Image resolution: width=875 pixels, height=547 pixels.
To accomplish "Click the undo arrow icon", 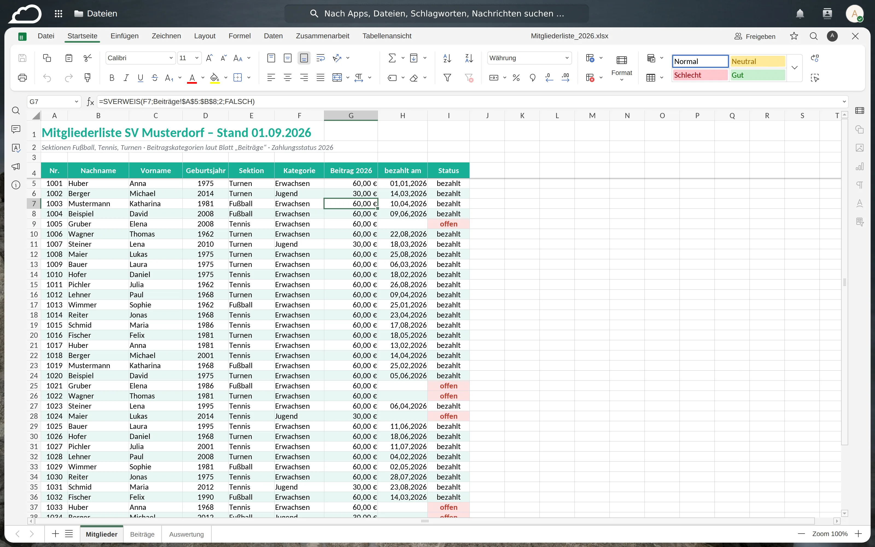I will pyautogui.click(x=47, y=78).
